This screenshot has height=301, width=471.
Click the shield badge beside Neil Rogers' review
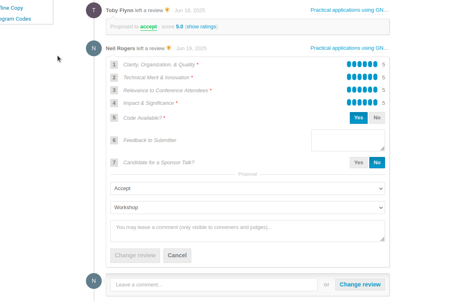pos(169,48)
